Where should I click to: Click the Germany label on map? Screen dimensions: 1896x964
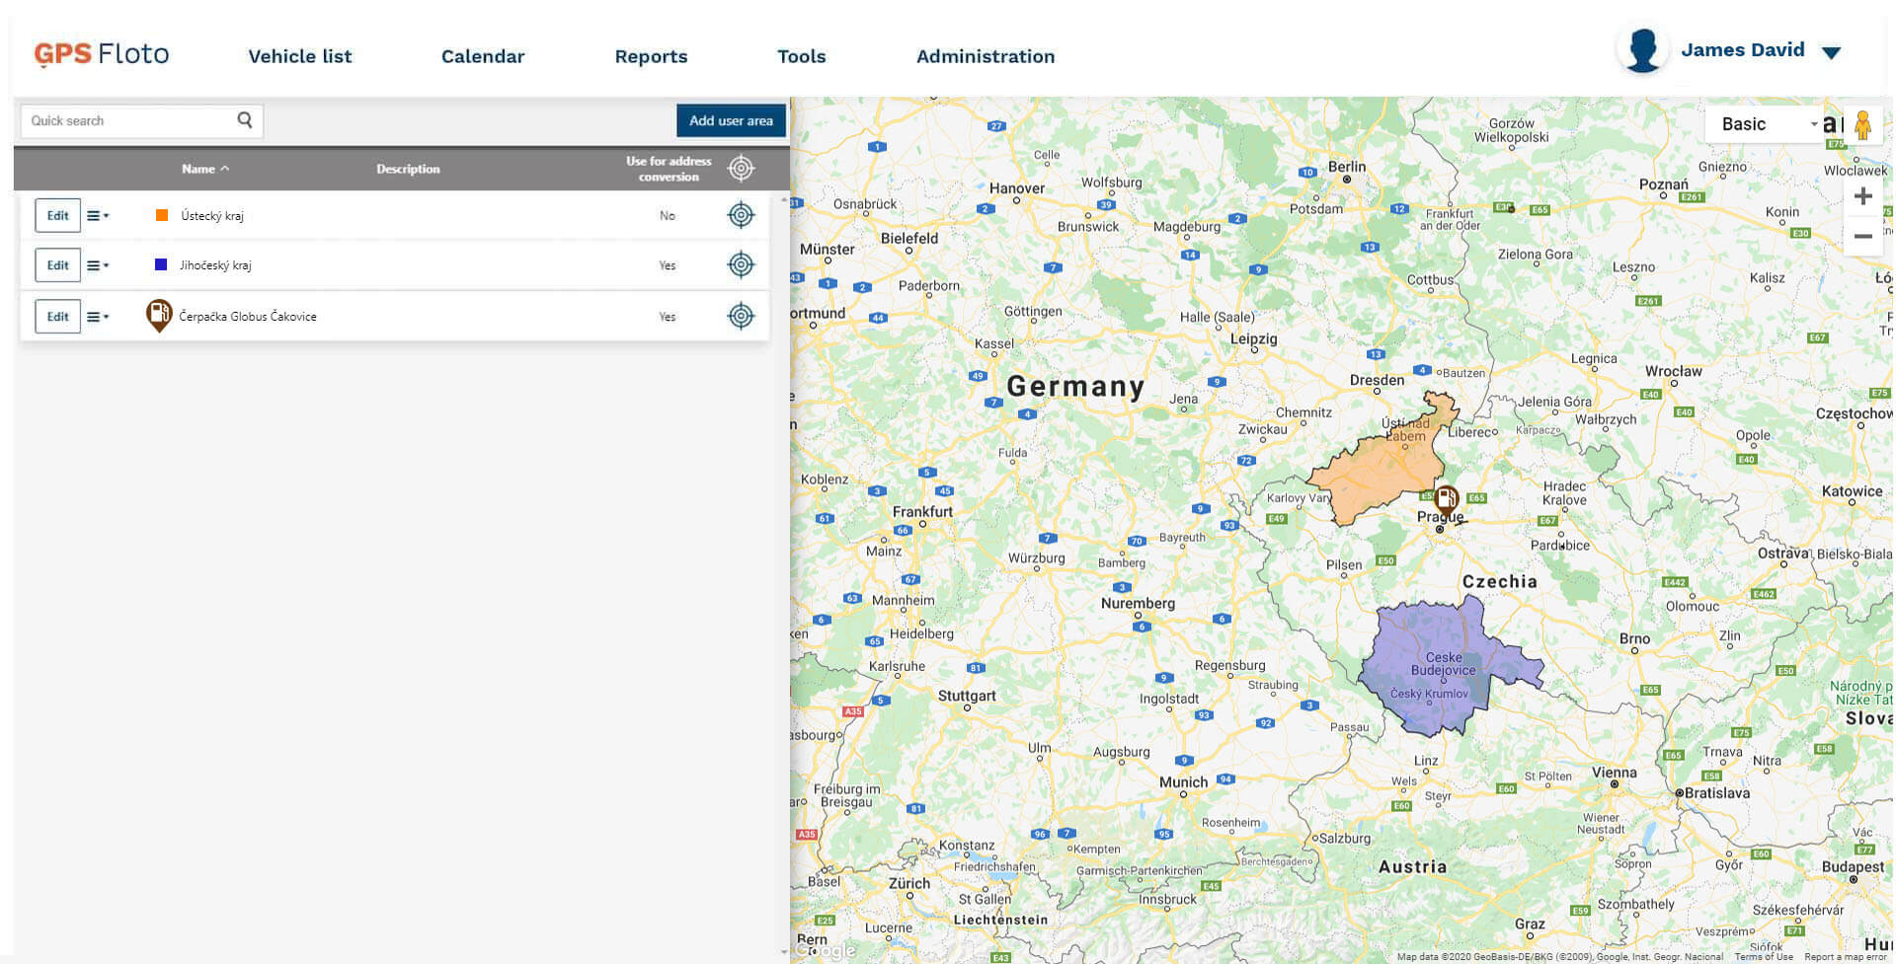[x=1075, y=386]
